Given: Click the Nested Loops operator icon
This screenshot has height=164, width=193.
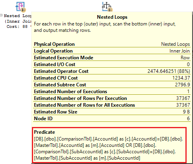Looking at the screenshot, I should (x=21, y=7).
